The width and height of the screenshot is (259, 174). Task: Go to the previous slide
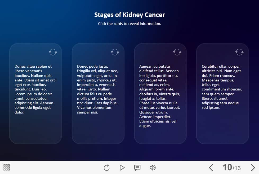(211, 168)
